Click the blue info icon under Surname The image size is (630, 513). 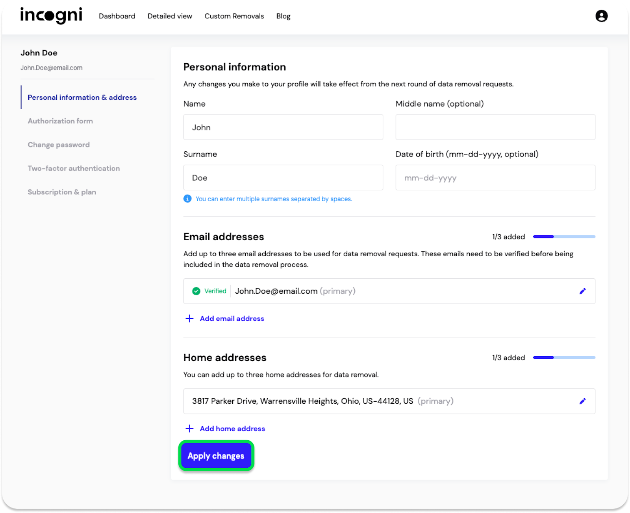click(188, 199)
